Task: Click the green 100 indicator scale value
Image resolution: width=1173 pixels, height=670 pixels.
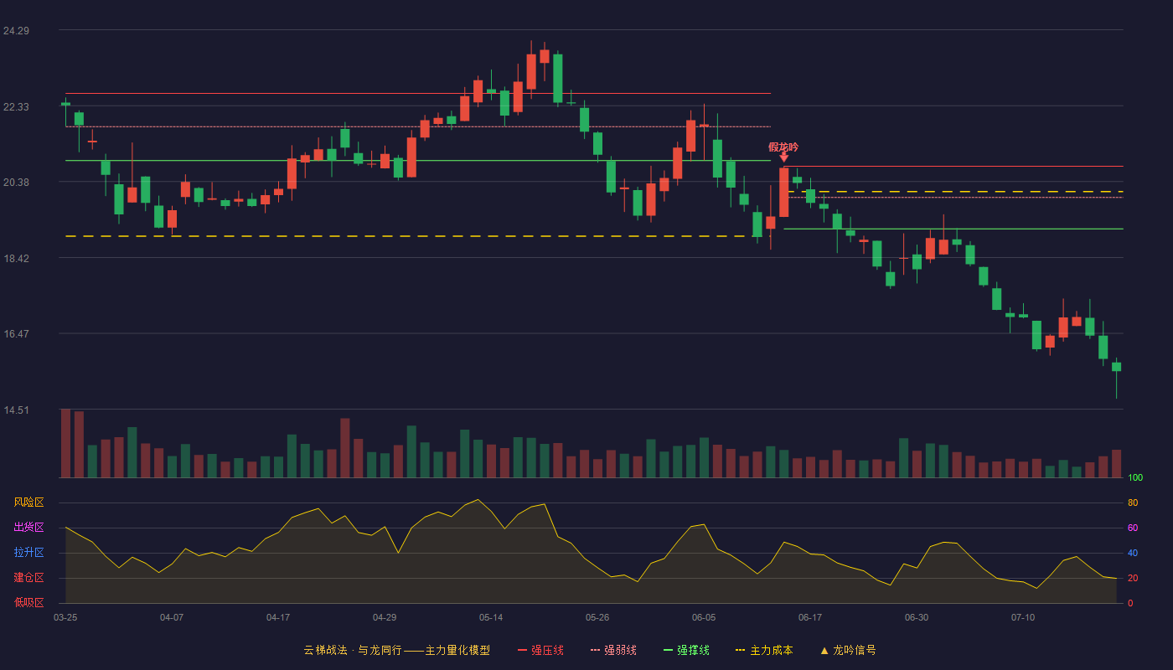Action: click(x=1135, y=478)
